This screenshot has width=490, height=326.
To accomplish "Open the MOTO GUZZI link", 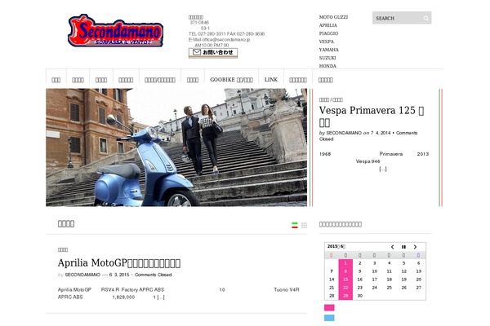I will point(333,17).
